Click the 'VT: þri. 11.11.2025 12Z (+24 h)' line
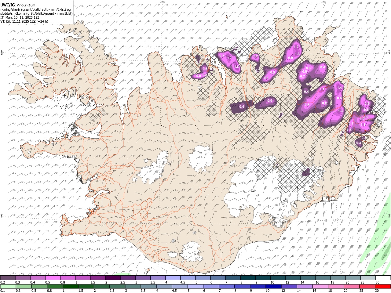The width and height of the screenshot is (391, 293). (24, 22)
